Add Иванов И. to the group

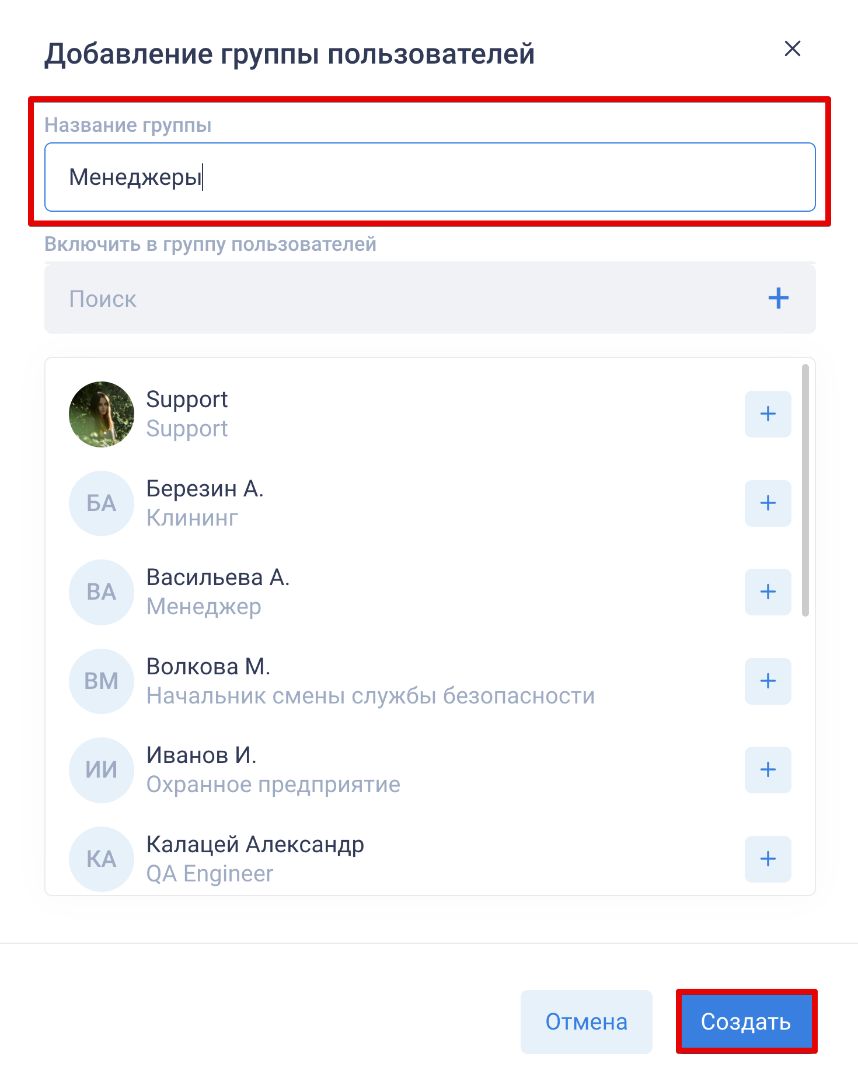[768, 770]
